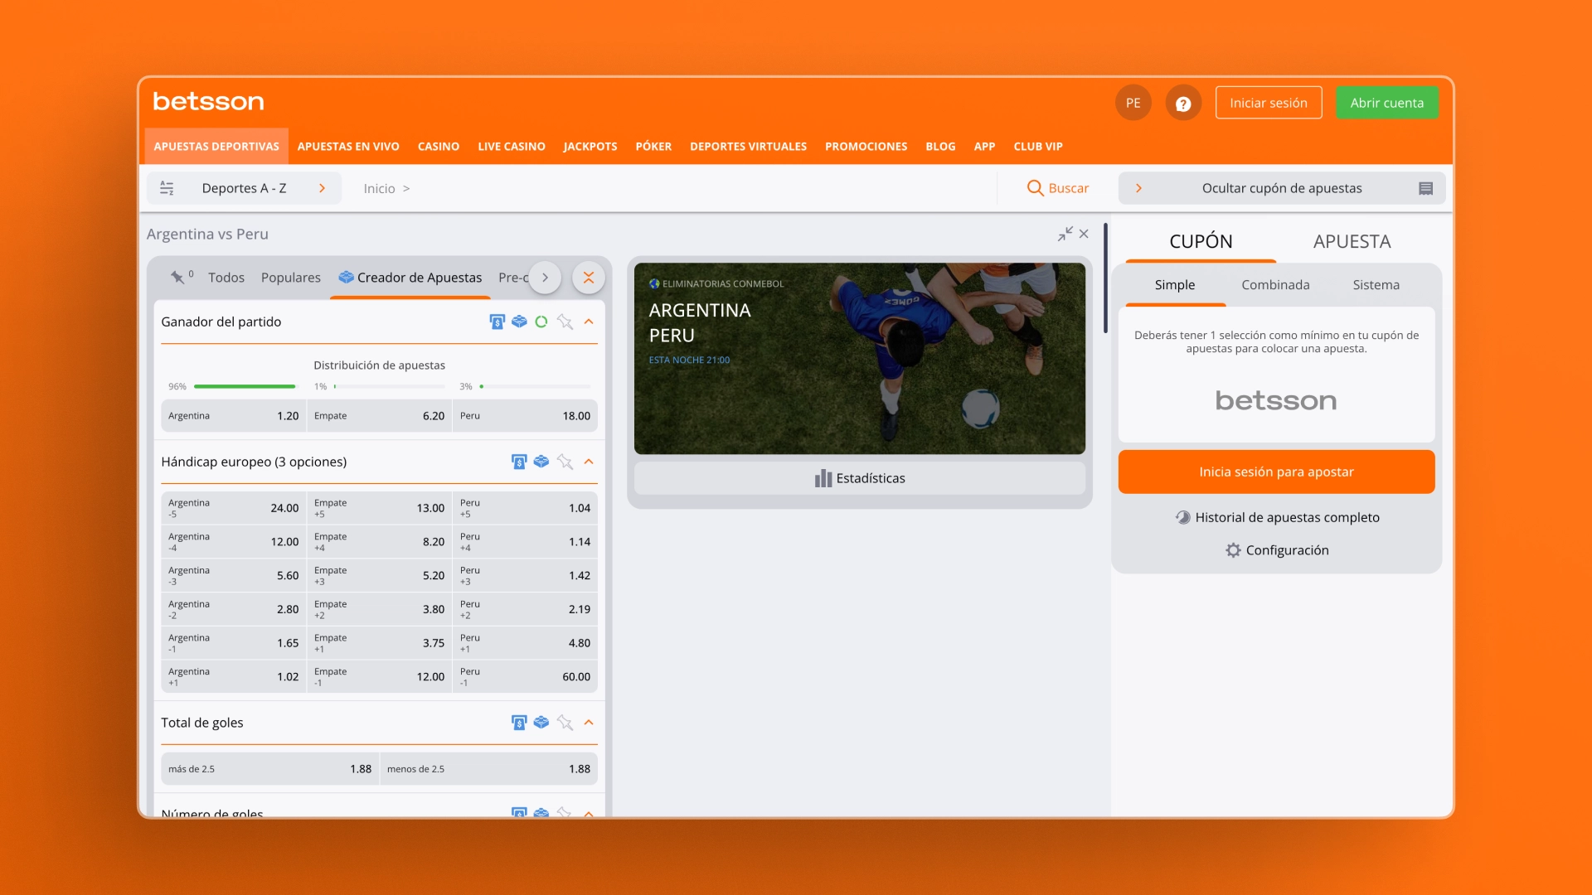Go to the JACKPOTS section

pyautogui.click(x=590, y=147)
